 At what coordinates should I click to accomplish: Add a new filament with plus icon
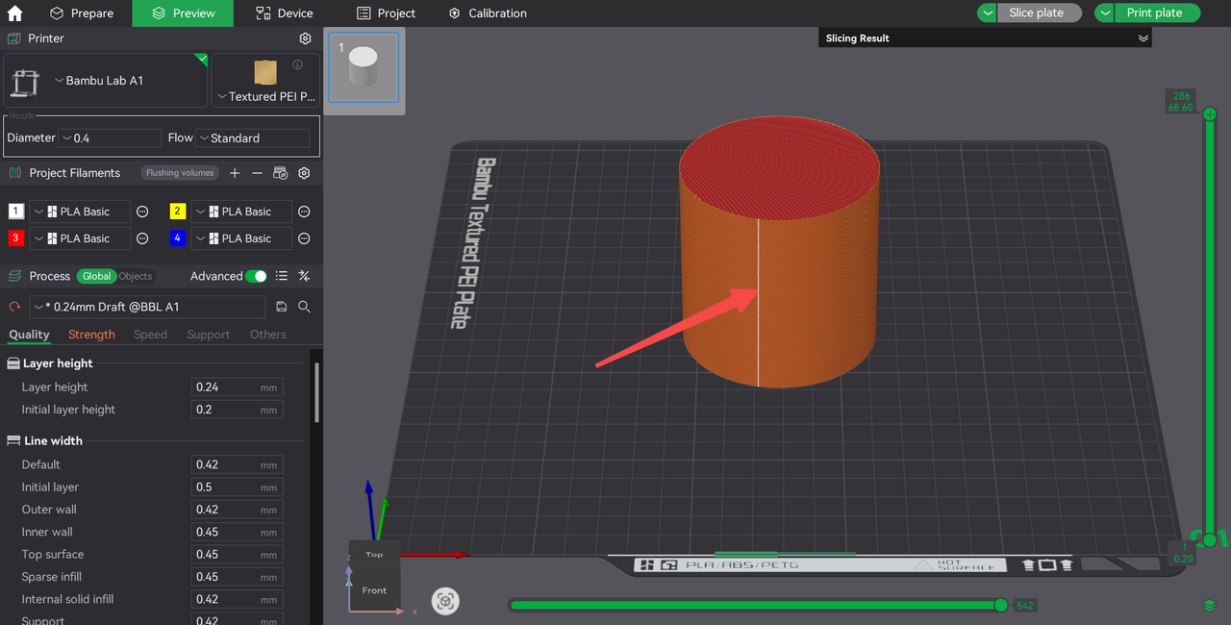235,173
